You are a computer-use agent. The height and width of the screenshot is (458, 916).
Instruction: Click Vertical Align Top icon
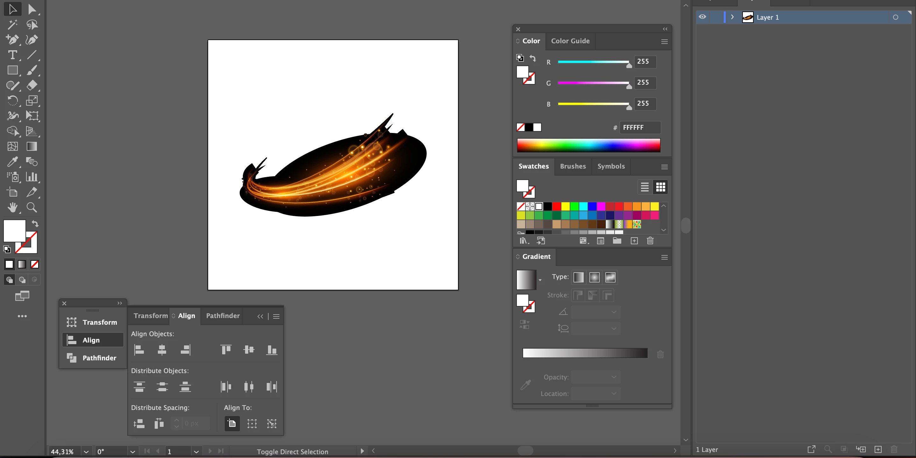226,350
